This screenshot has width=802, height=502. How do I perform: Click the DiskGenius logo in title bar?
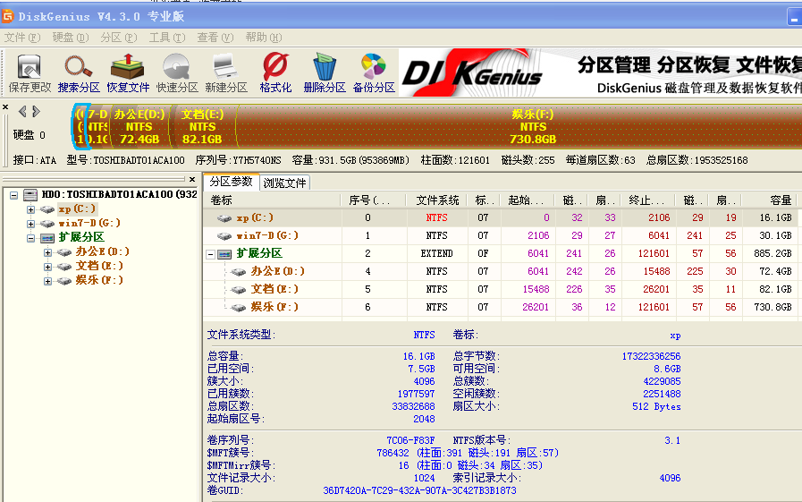(7, 16)
